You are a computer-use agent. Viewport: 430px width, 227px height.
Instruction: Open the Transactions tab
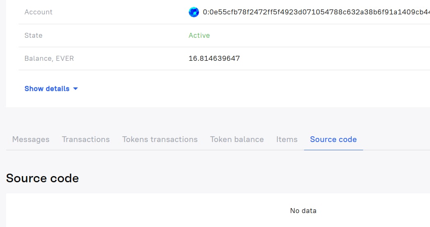(86, 140)
